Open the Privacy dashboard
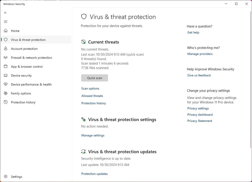 (x=200, y=114)
